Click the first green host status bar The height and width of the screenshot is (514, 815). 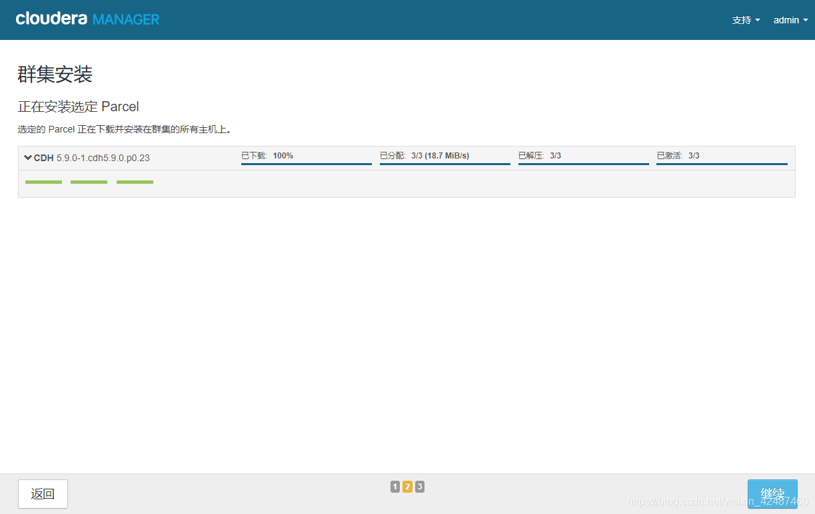point(43,182)
